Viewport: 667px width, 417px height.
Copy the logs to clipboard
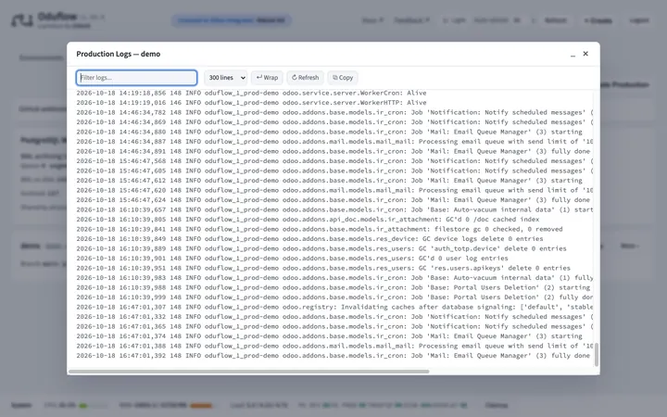[x=343, y=78]
